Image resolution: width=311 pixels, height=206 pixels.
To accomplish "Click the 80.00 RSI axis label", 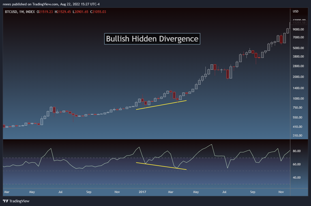I will coord(297,151).
